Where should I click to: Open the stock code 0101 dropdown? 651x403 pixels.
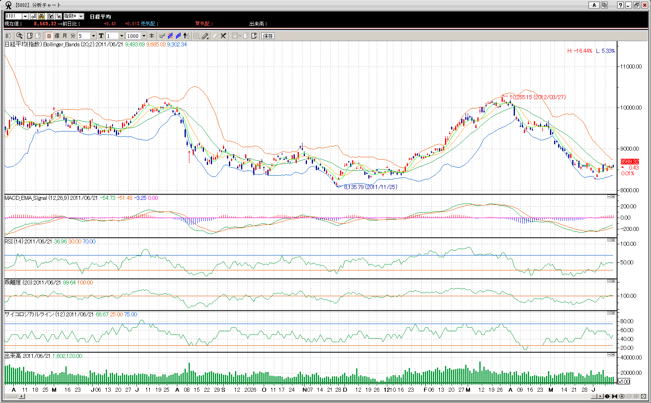click(x=25, y=16)
